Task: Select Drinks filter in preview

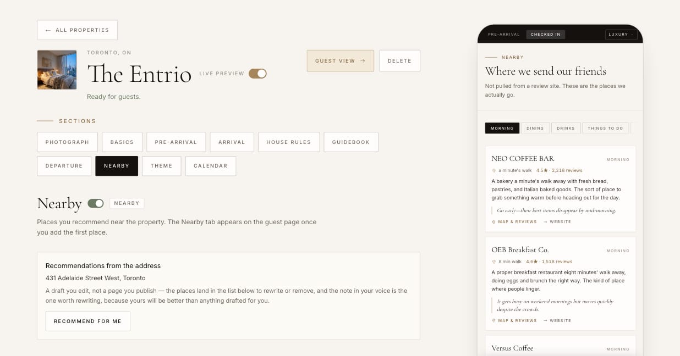Action: coord(566,128)
